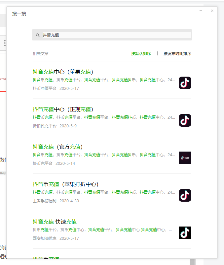Click TikTok thumbnail of 苹果充值 article
Screen dimensions: 224x265
[185, 83]
